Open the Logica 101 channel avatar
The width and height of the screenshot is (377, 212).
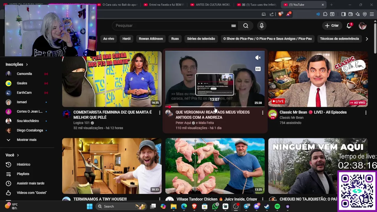pyautogui.click(x=66, y=114)
